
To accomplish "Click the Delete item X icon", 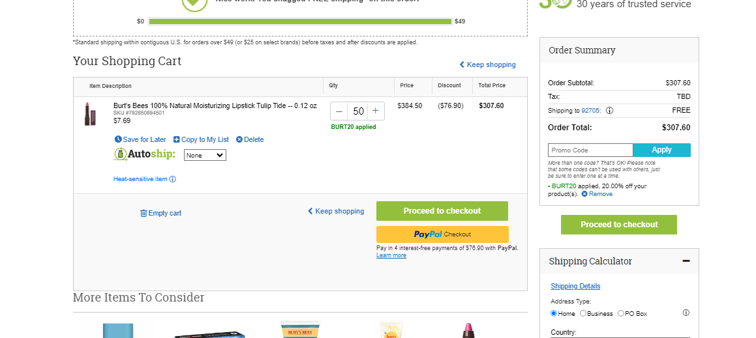I will (239, 139).
